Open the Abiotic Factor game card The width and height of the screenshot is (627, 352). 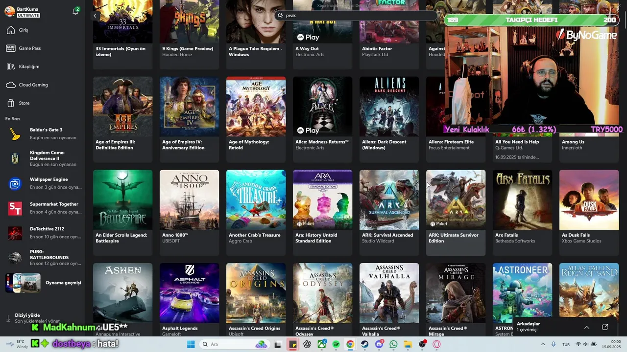tap(389, 34)
